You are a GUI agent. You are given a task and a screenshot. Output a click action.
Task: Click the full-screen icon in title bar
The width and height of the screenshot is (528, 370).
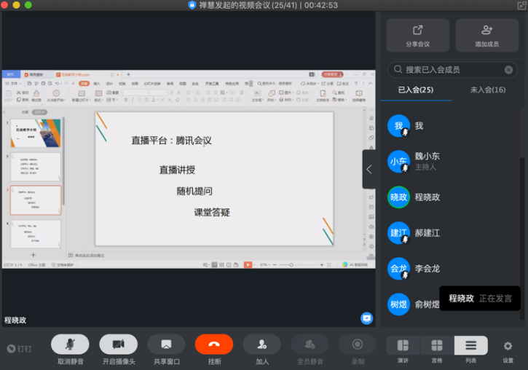(521, 5)
